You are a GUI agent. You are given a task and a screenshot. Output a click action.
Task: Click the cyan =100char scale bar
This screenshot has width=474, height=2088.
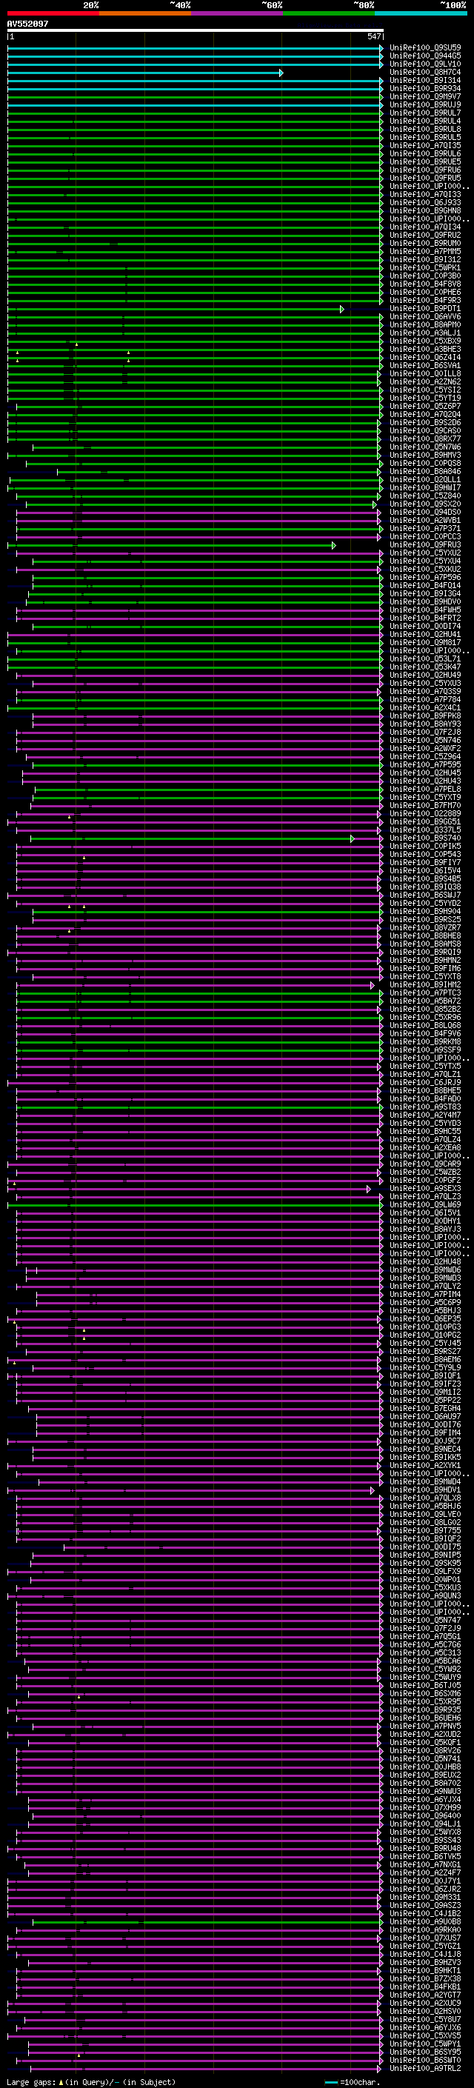coord(330,2081)
